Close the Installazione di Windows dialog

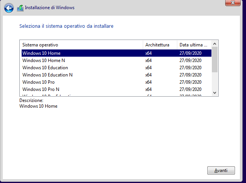click(233, 3)
